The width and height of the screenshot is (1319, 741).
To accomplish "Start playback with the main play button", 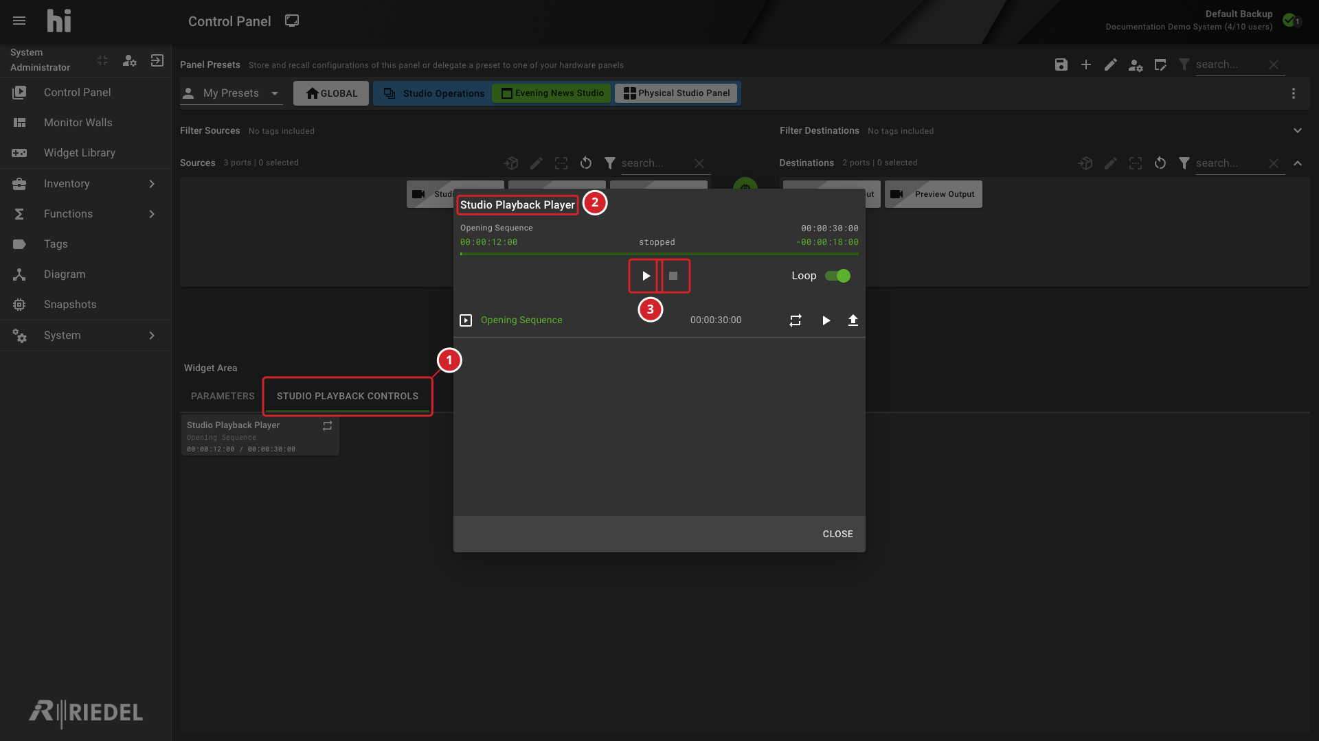I will pos(646,276).
